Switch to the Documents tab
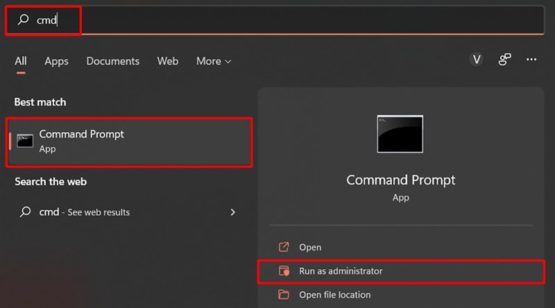This screenshot has width=555, height=308. pyautogui.click(x=113, y=61)
